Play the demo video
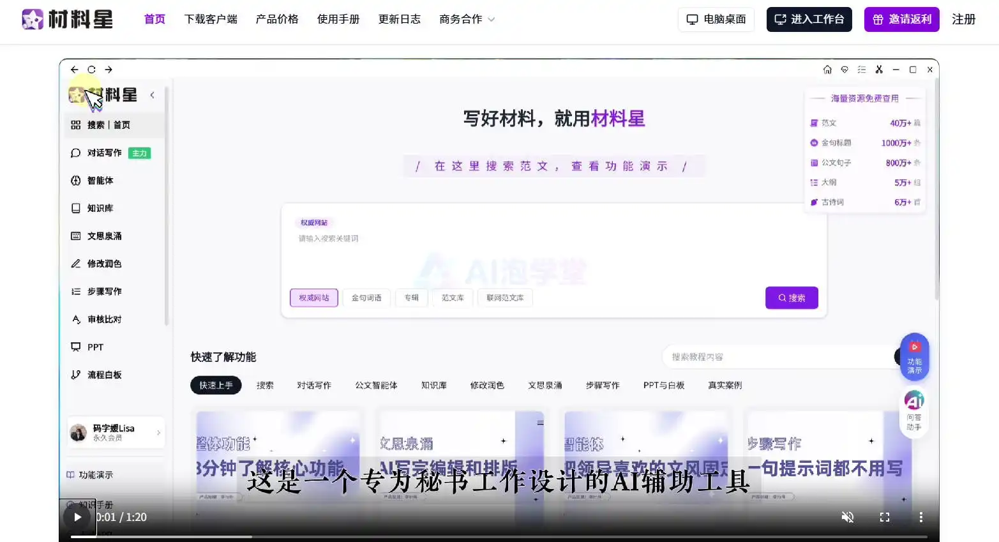 (78, 517)
